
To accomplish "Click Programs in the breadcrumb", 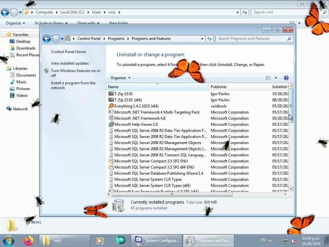I will (x=116, y=39).
